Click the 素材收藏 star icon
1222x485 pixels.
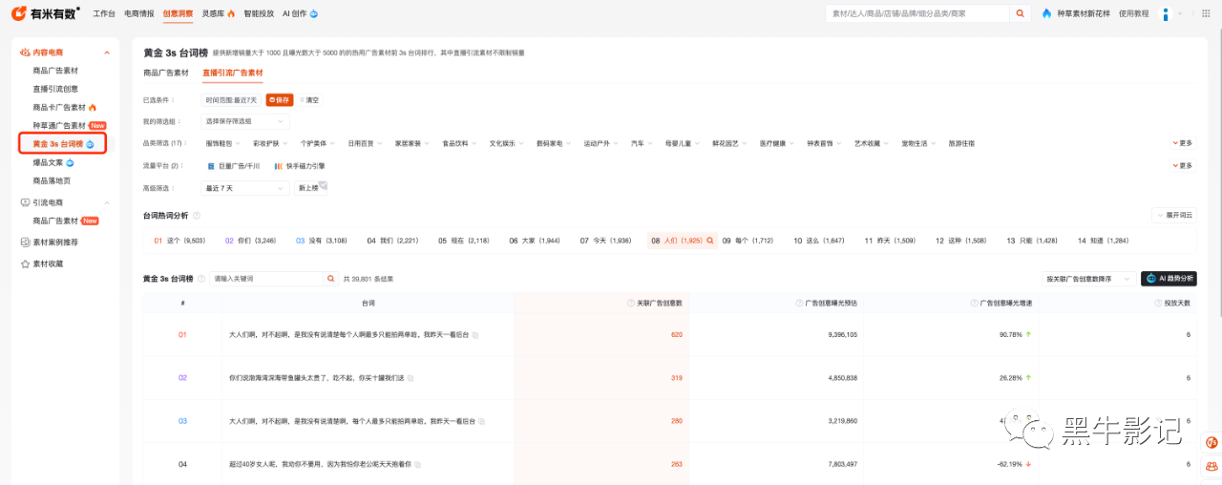click(x=25, y=264)
